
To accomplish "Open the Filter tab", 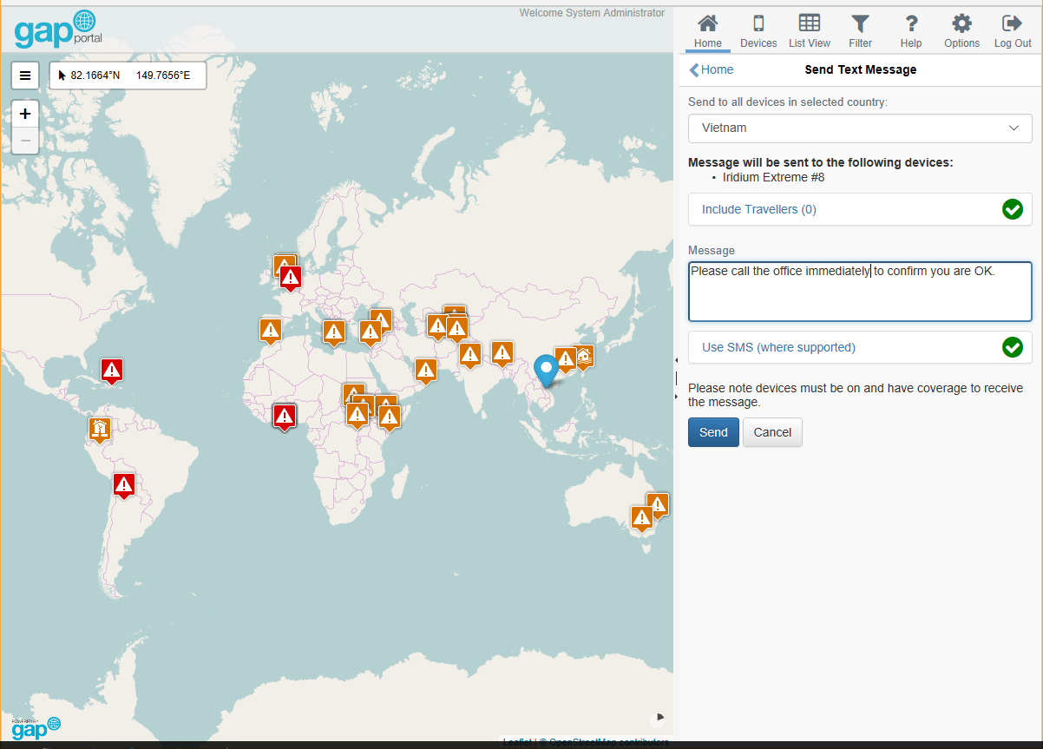I will pos(860,31).
